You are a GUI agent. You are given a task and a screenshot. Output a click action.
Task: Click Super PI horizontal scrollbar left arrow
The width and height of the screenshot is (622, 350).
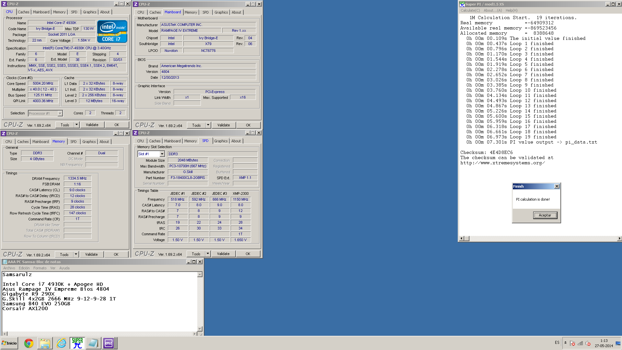(x=462, y=239)
